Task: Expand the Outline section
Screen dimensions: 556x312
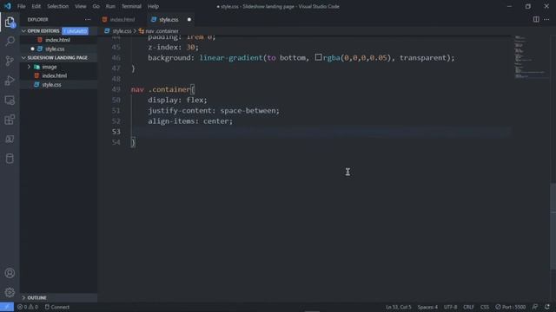Action: click(x=23, y=298)
